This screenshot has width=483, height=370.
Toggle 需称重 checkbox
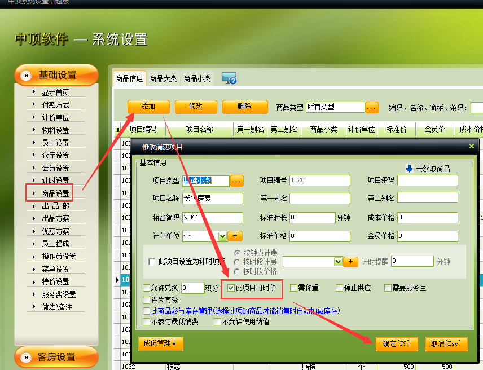[x=293, y=288]
